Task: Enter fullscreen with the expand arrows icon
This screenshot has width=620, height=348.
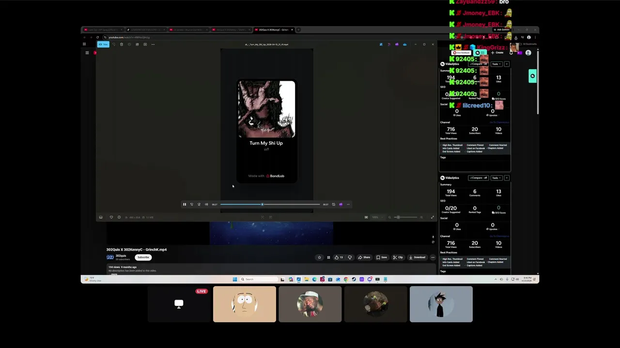Action: 433,217
